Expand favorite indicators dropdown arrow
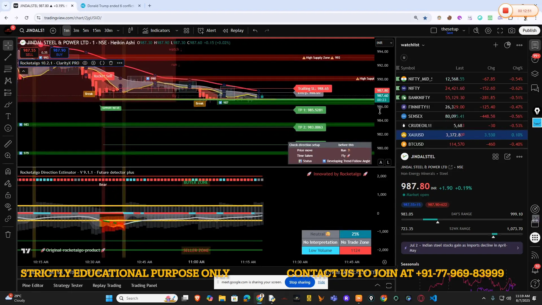 177,30
